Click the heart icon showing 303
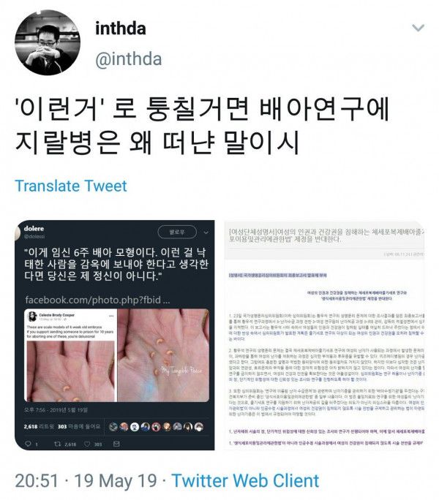Image resolution: width=439 pixels, height=500 pixels. point(87,444)
